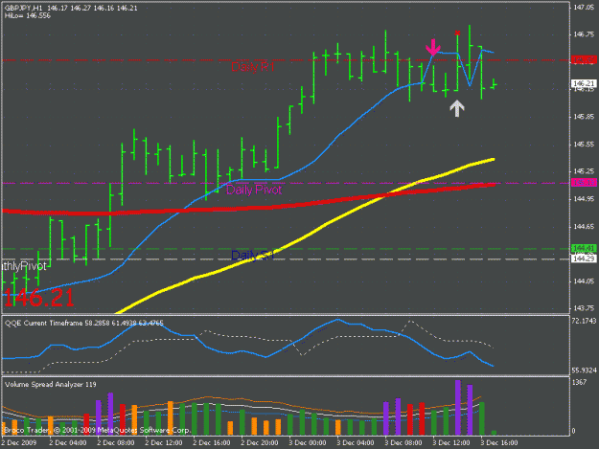
Task: Click the Broco Trader MetaQuotes copyright text
Action: point(97,430)
